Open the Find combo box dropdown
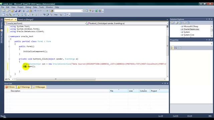Image resolution: width=214 pixels, height=120 pixels. pyautogui.click(x=82, y=11)
